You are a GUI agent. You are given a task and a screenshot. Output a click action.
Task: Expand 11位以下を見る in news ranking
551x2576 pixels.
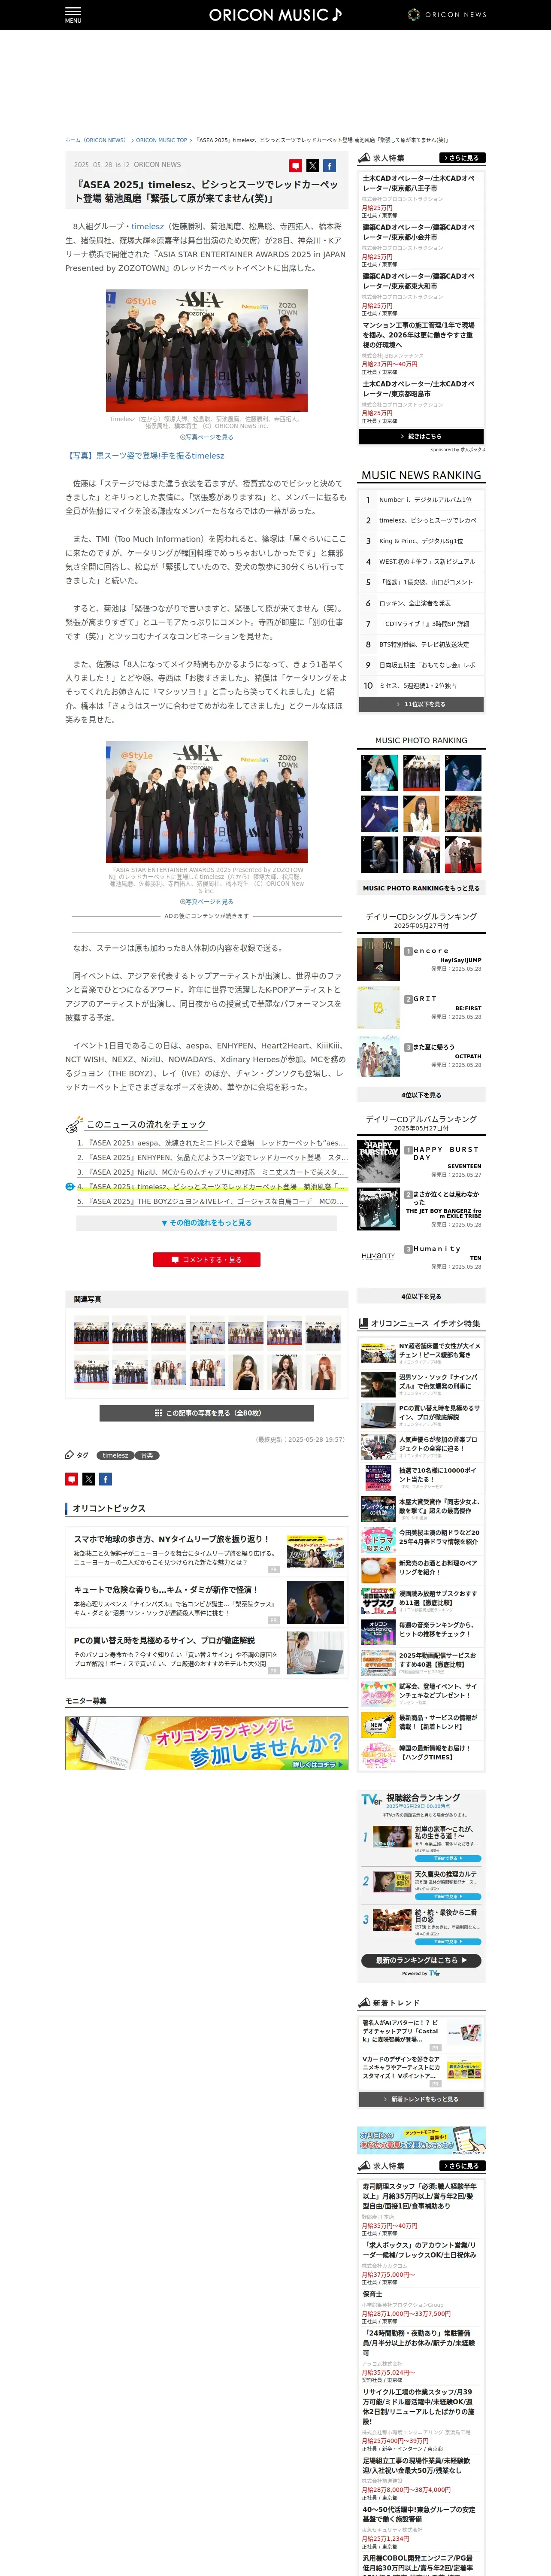point(421,704)
